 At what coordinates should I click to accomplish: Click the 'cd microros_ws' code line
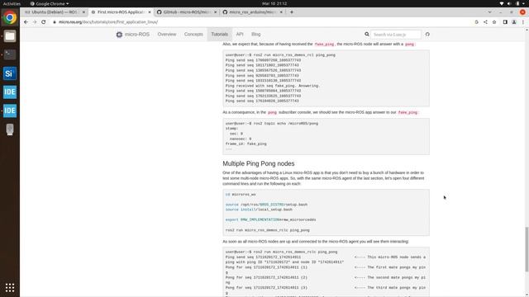(x=241, y=195)
